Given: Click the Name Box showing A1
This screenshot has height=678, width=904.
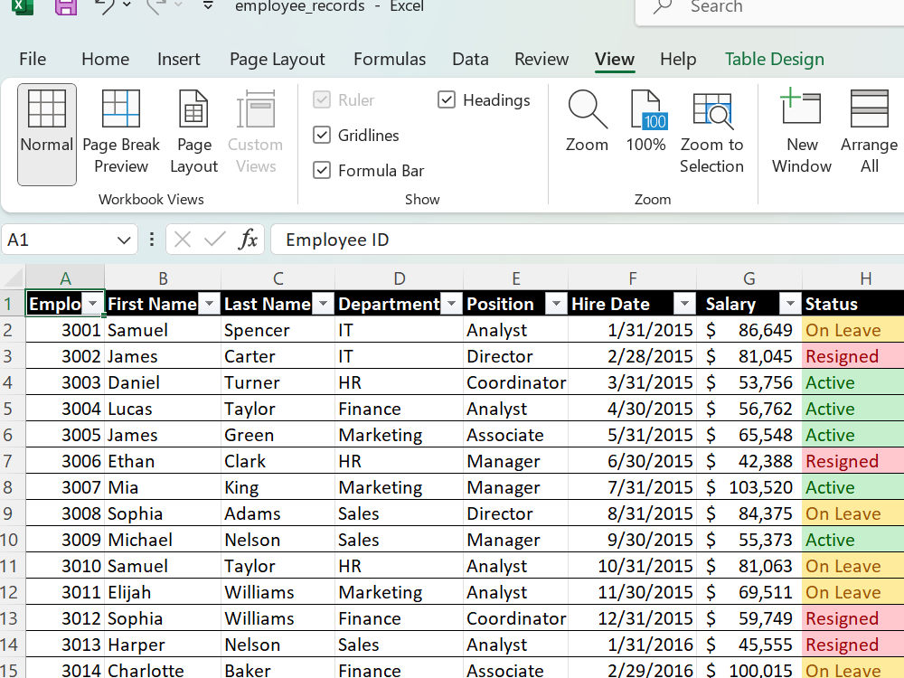Looking at the screenshot, I should coord(58,240).
